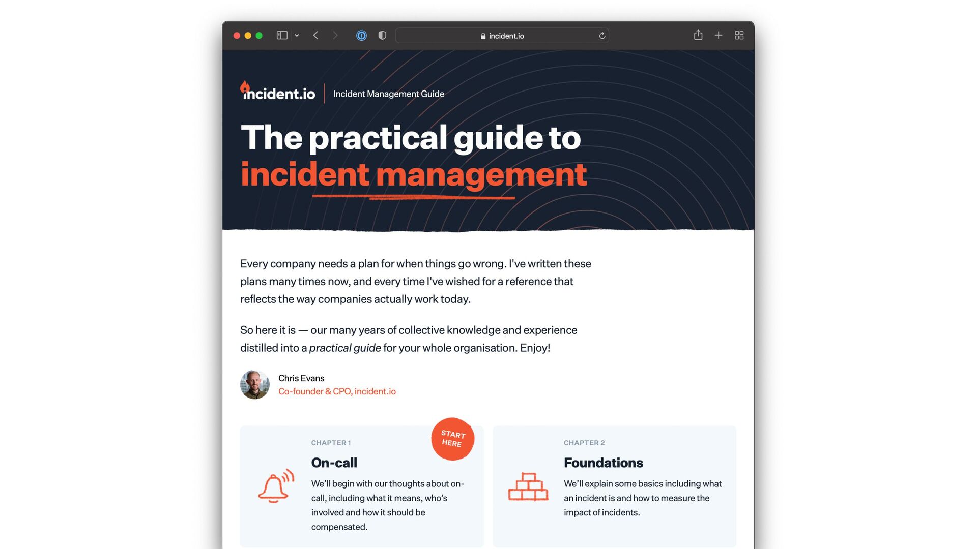Image resolution: width=977 pixels, height=549 pixels.
Task: Click Chris Evans profile photo
Action: coord(255,385)
